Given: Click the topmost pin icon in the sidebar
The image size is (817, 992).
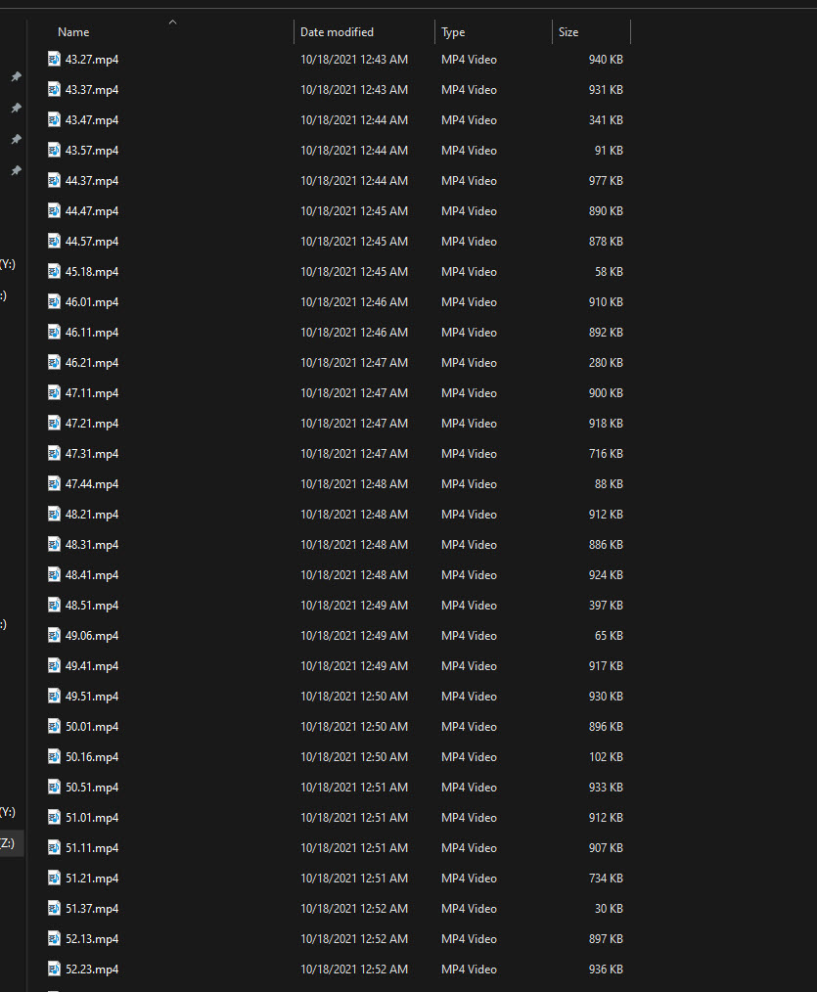Looking at the screenshot, I should [x=15, y=76].
